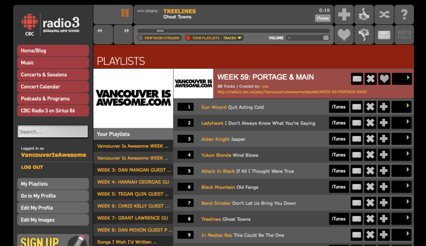Open playlist WEEK 3: DAN MANGAN GUEST

point(133,170)
